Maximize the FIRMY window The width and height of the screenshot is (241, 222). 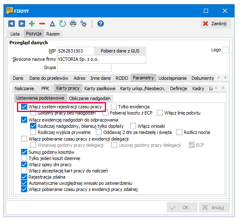pos(206,11)
